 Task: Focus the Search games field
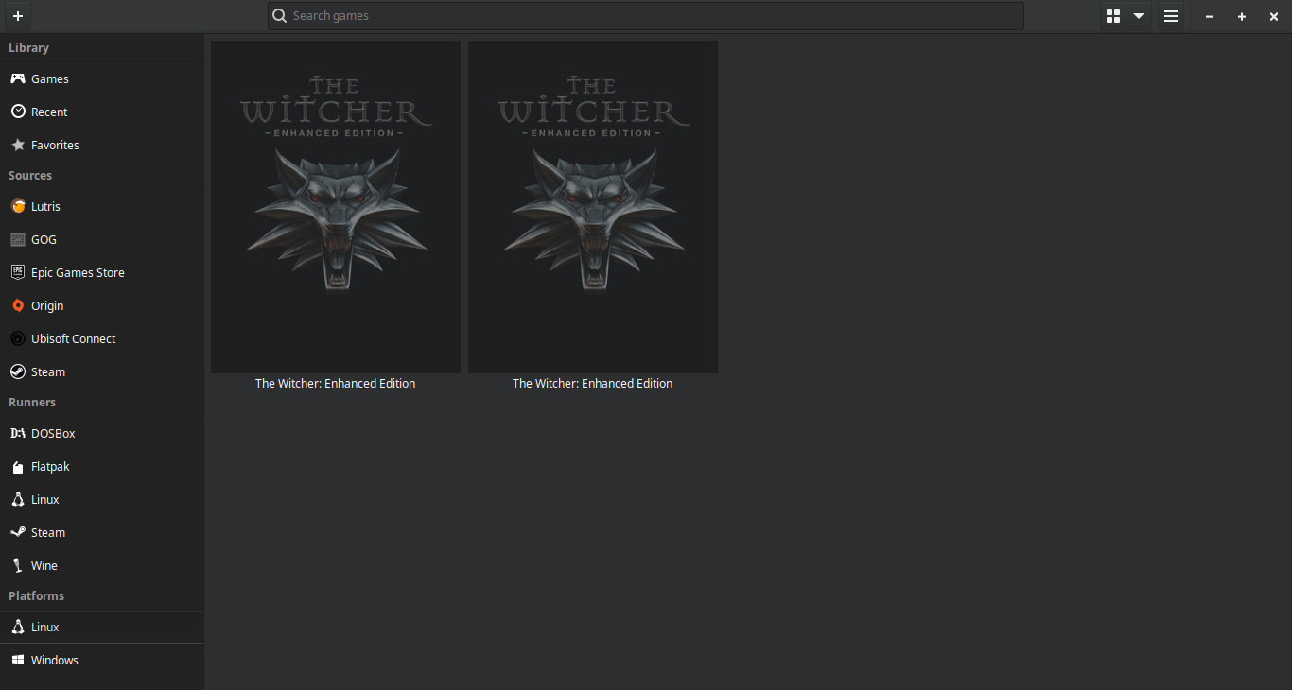pyautogui.click(x=645, y=16)
